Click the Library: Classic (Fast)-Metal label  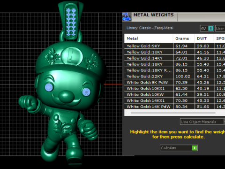[150, 28]
